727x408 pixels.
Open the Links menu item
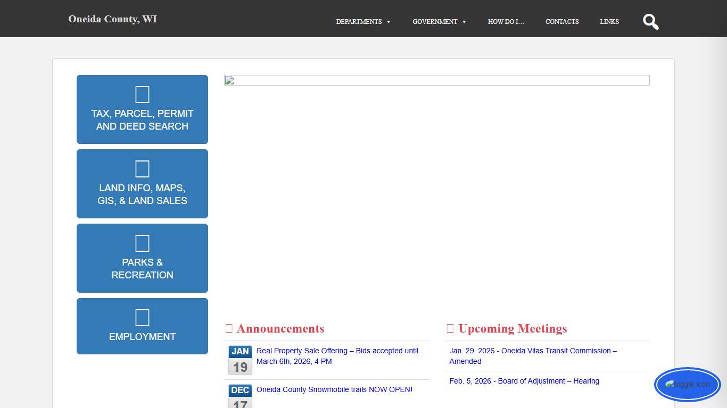[609, 22]
